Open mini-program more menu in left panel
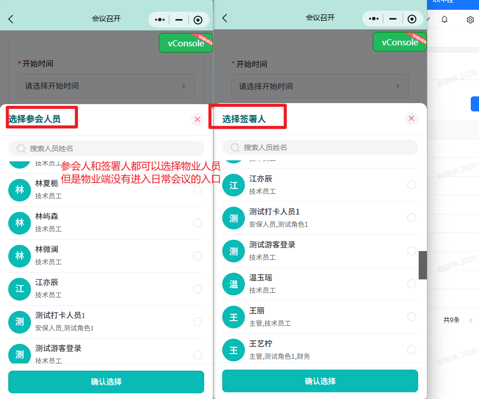This screenshot has width=479, height=399. (160, 20)
